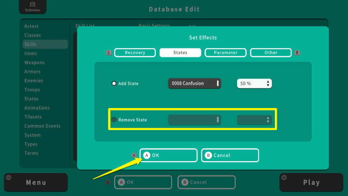Open the Tilesets database category
The width and height of the screenshot is (348, 196).
tap(33, 117)
